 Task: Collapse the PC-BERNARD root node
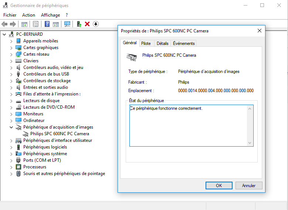(4, 34)
